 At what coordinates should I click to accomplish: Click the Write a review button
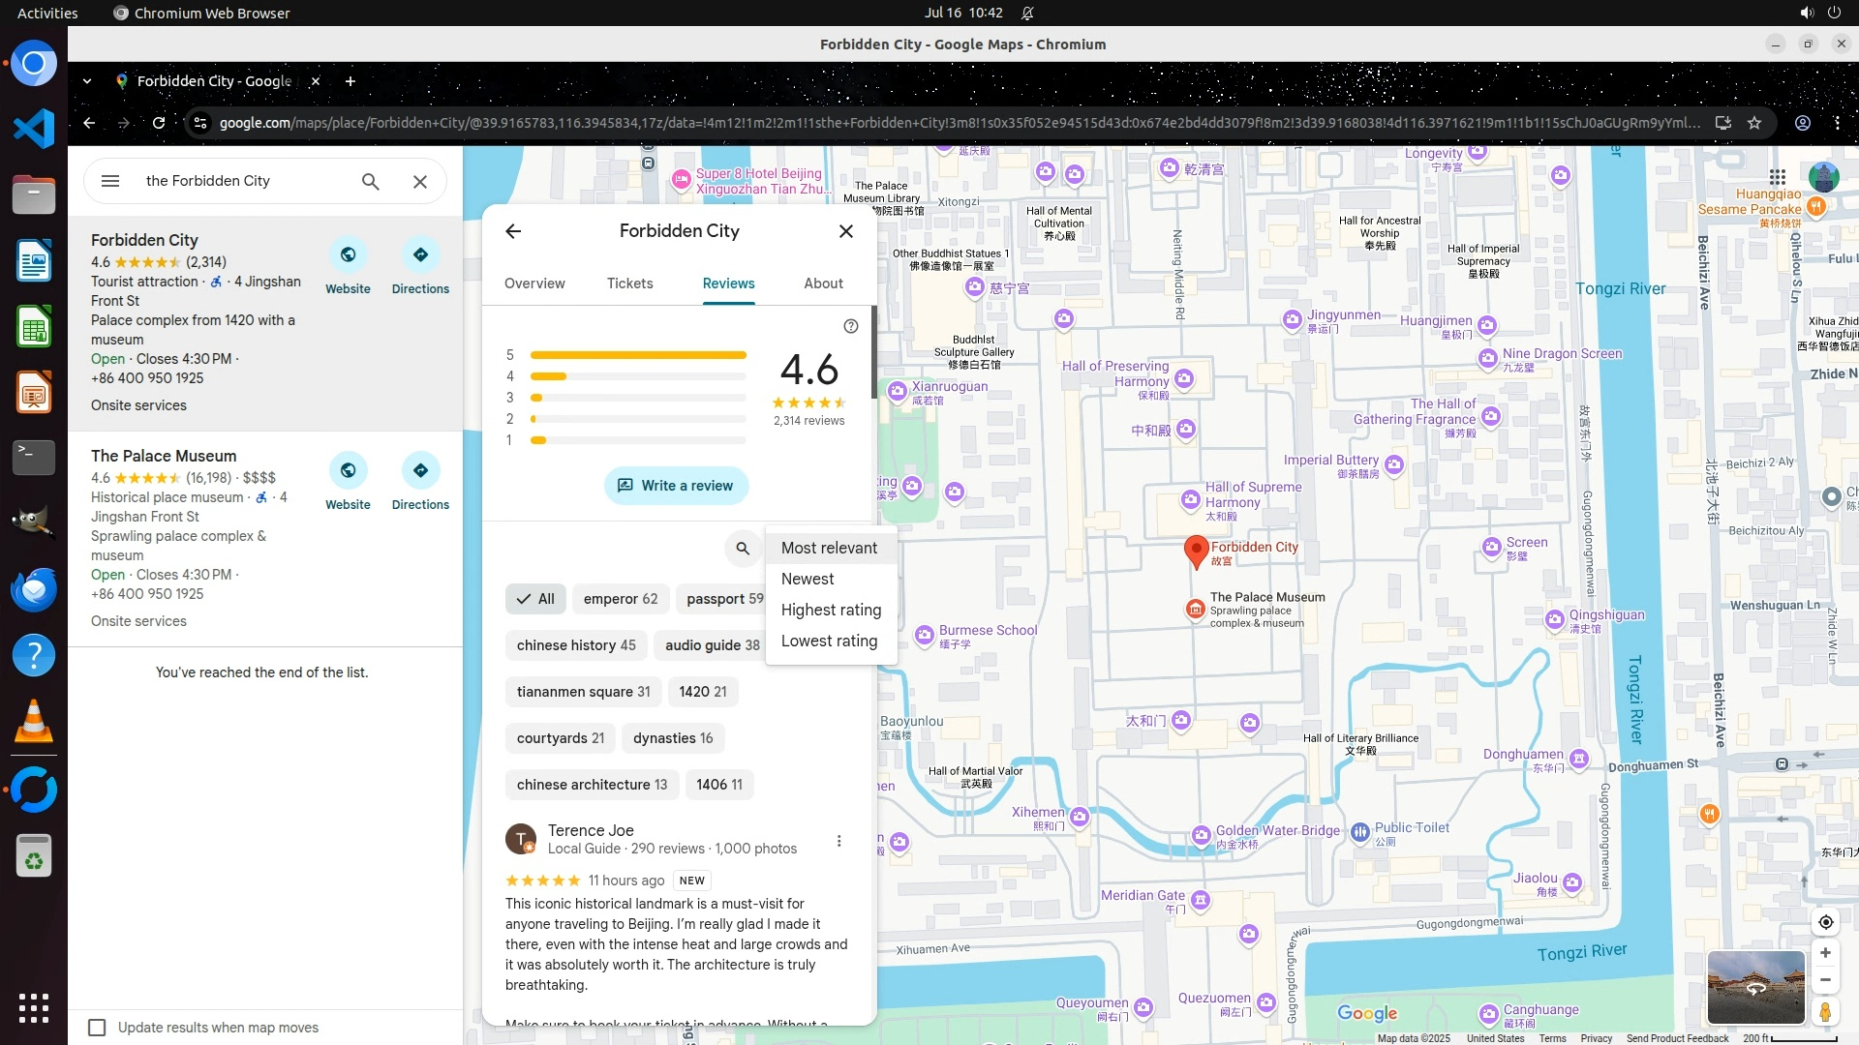click(x=676, y=486)
